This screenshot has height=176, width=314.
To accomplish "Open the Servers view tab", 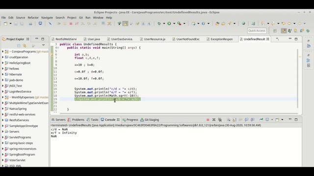I will pyautogui.click(x=58, y=120).
